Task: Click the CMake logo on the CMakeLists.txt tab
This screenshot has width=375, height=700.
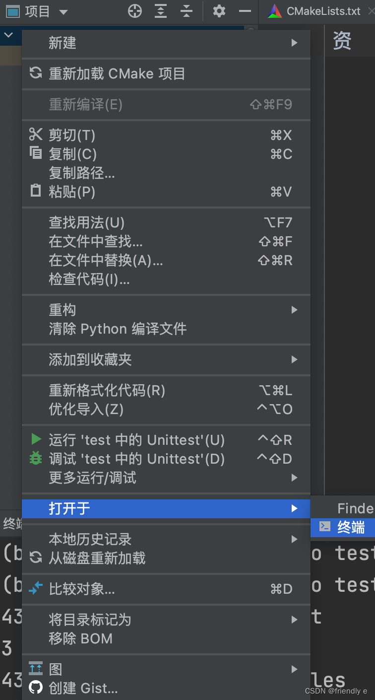Action: coord(274,11)
